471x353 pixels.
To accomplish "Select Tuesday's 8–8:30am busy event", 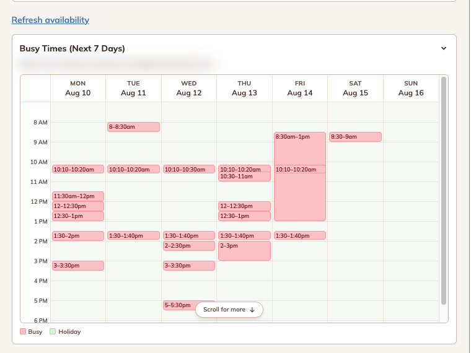I will (133, 127).
